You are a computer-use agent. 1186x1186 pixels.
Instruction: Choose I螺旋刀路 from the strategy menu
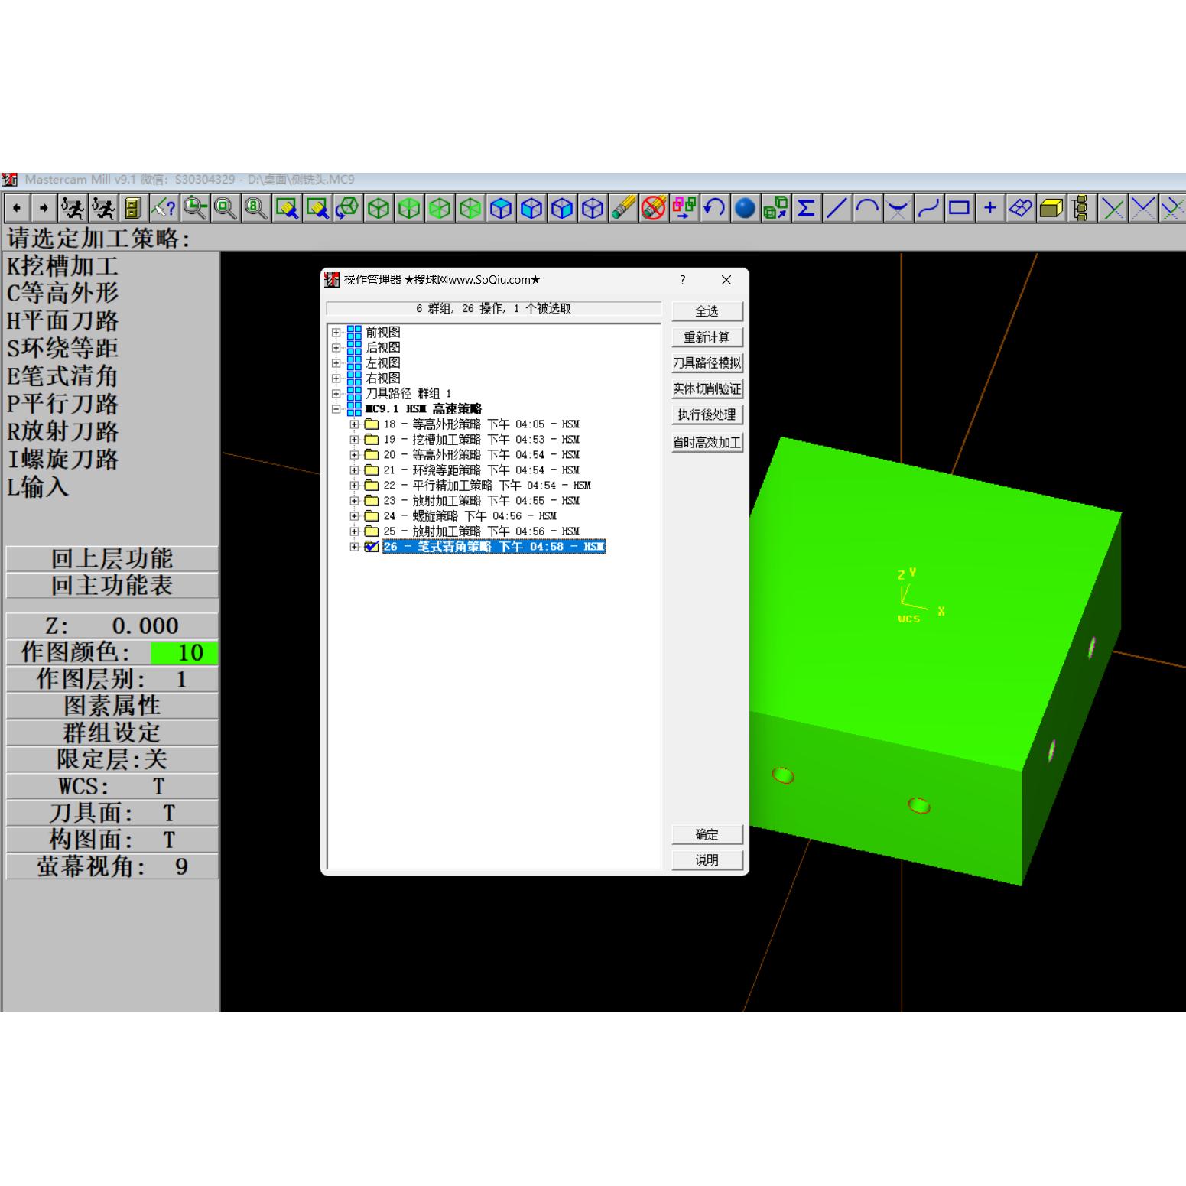[63, 459]
